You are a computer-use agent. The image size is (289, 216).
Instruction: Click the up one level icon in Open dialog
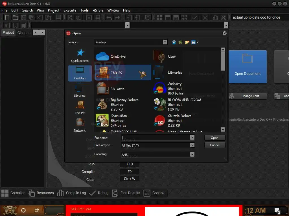click(180, 42)
